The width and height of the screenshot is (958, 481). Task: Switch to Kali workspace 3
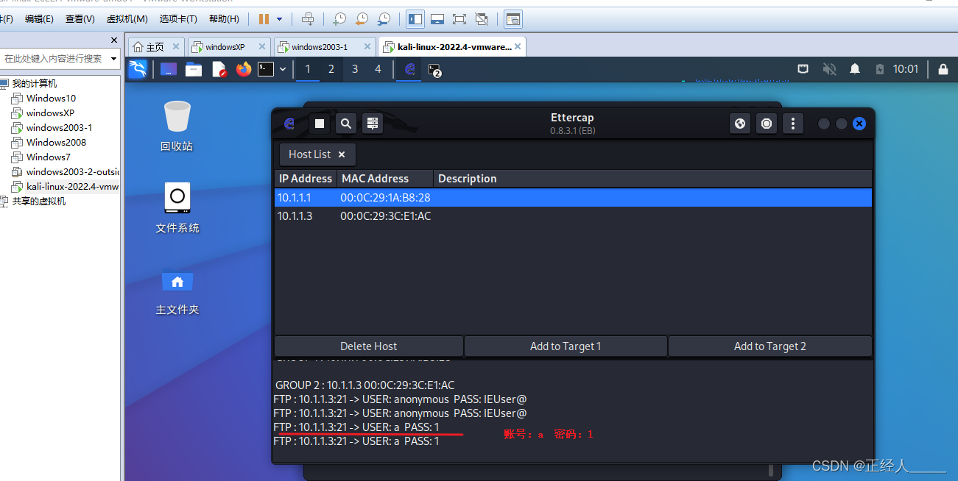tap(355, 69)
